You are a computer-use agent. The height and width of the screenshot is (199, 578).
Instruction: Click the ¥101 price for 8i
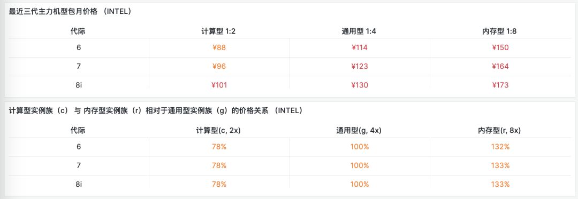pyautogui.click(x=219, y=85)
